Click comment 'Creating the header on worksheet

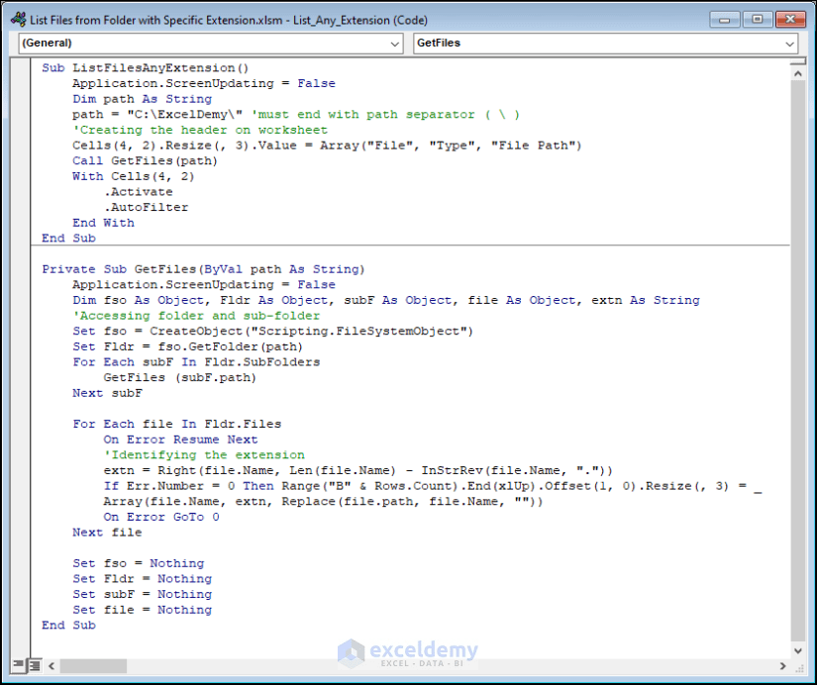(x=200, y=130)
